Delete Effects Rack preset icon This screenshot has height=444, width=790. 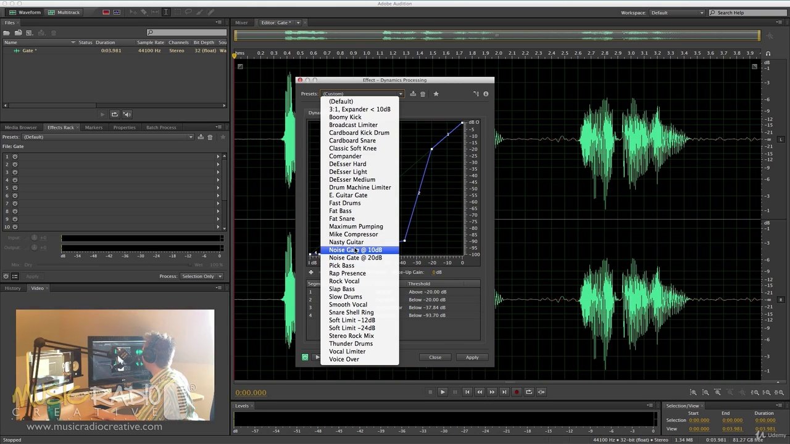coord(210,137)
